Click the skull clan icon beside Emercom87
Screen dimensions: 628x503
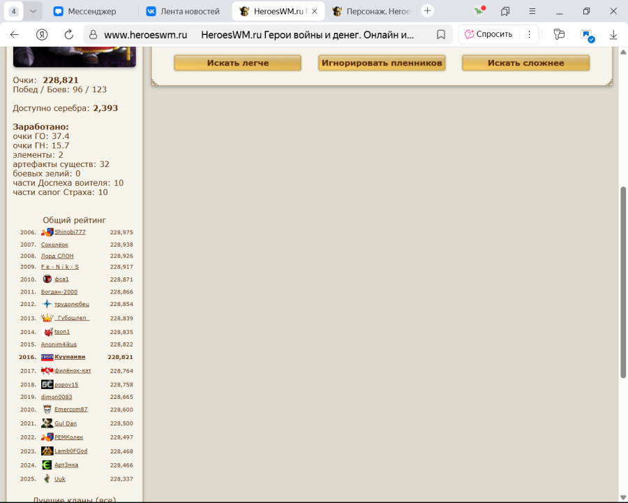(47, 409)
